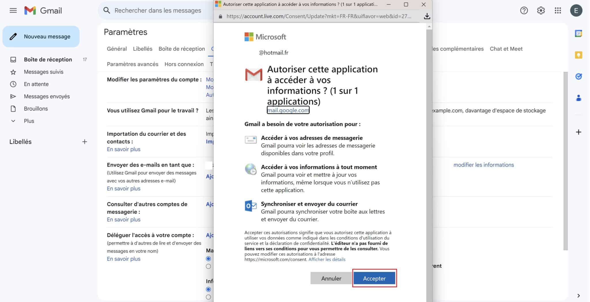Open the Général settings tab
The height and width of the screenshot is (302, 590).
coord(117,49)
